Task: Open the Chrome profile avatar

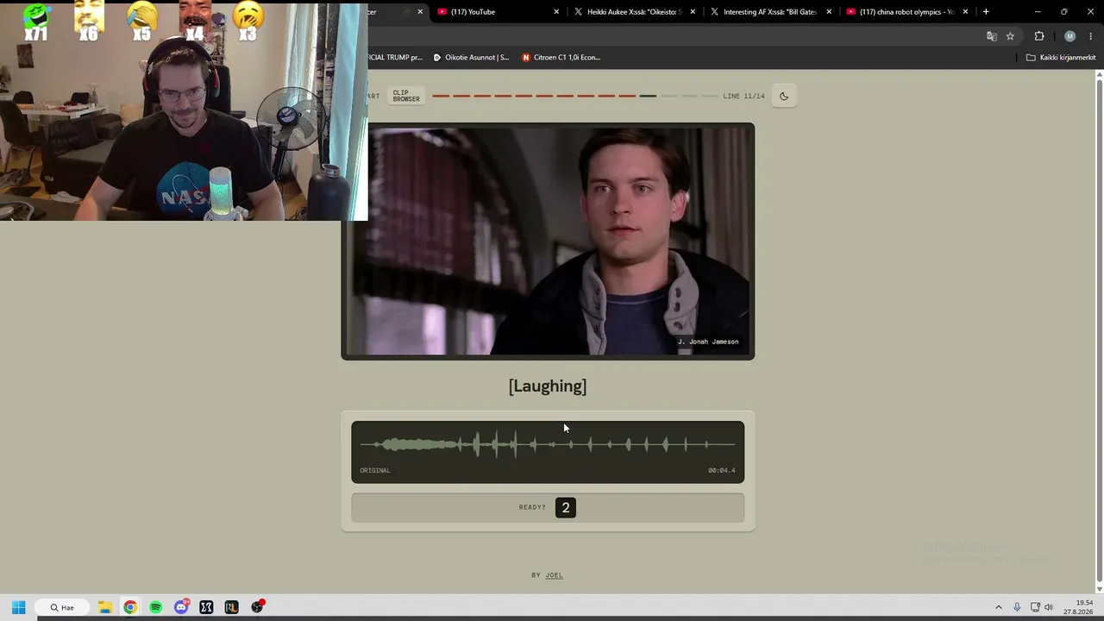Action: [1070, 36]
